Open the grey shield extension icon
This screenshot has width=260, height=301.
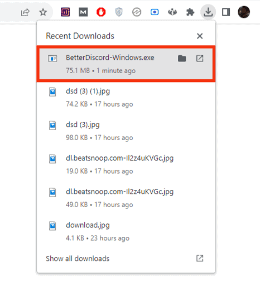pos(119,12)
